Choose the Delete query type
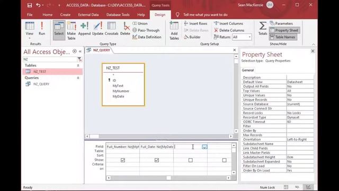Image resolution: width=339 pixels, height=191 pixels. coord(125,29)
